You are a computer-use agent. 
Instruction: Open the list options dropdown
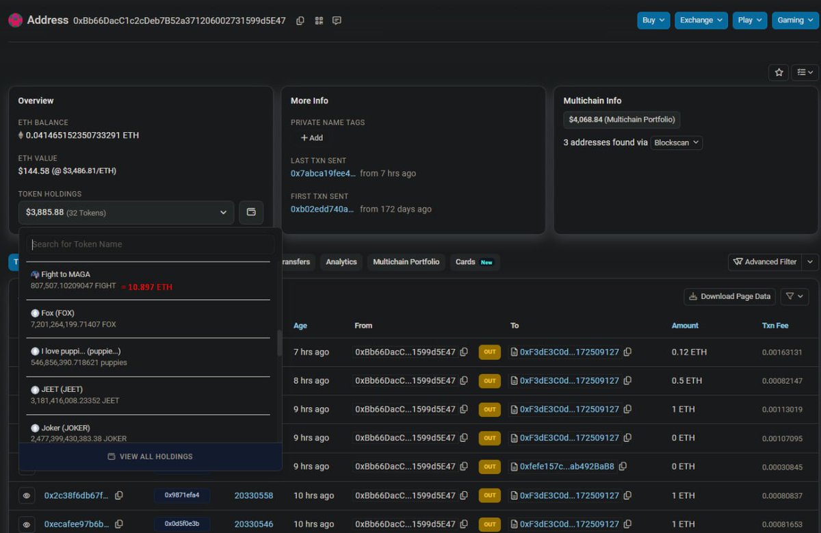[x=805, y=72]
